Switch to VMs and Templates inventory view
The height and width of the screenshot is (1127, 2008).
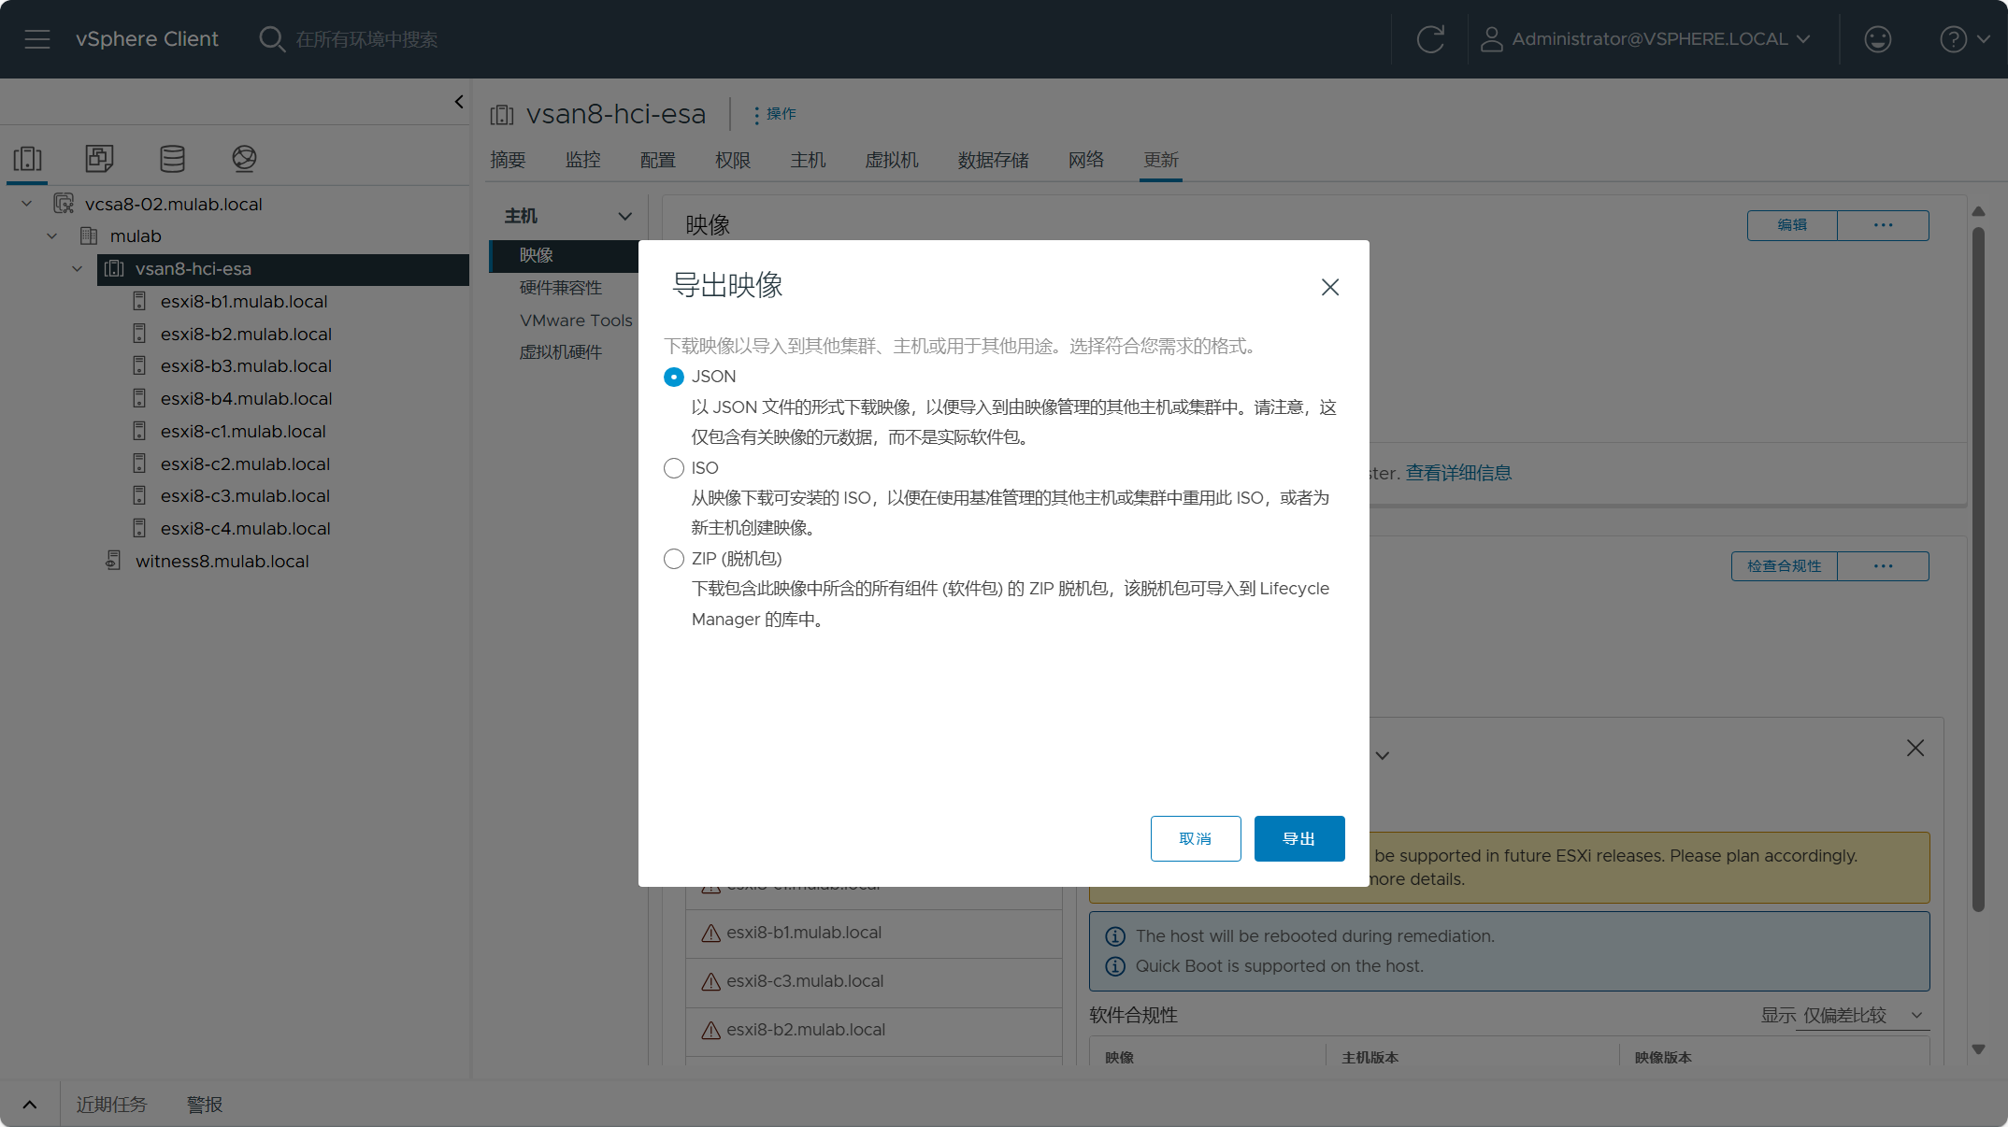[x=99, y=158]
